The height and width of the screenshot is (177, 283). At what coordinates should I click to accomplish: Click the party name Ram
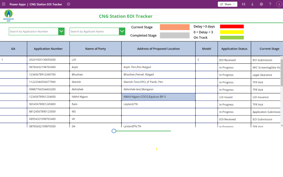pyautogui.click(x=75, y=104)
